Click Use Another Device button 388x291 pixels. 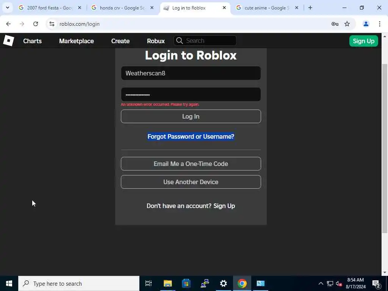click(x=191, y=182)
